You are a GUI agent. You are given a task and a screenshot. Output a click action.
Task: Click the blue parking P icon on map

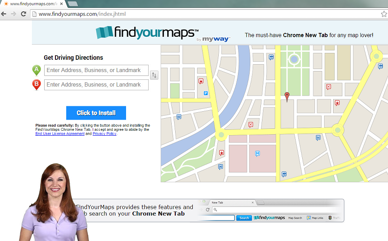click(x=206, y=93)
